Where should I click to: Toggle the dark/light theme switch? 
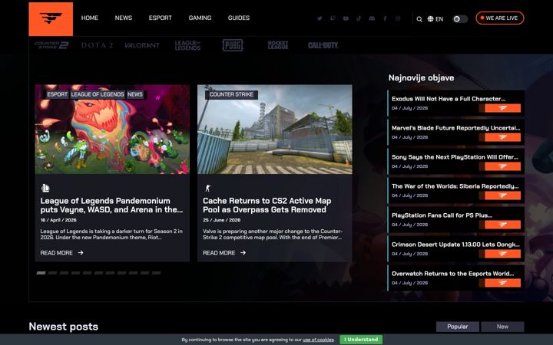click(x=460, y=19)
